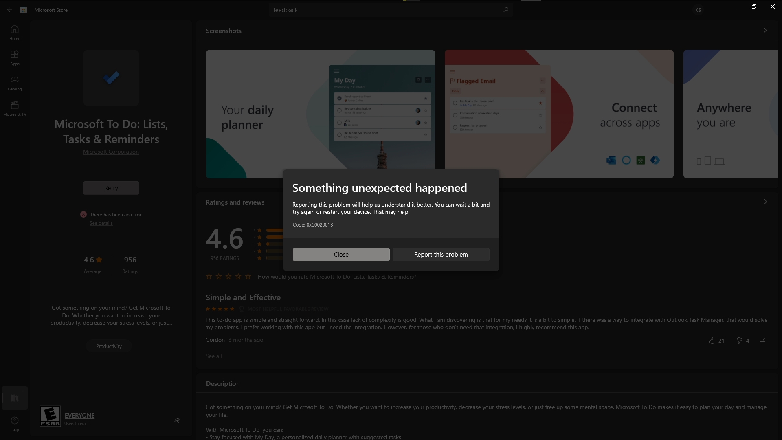Click the red error icon
The height and width of the screenshot is (440, 782).
(x=83, y=214)
